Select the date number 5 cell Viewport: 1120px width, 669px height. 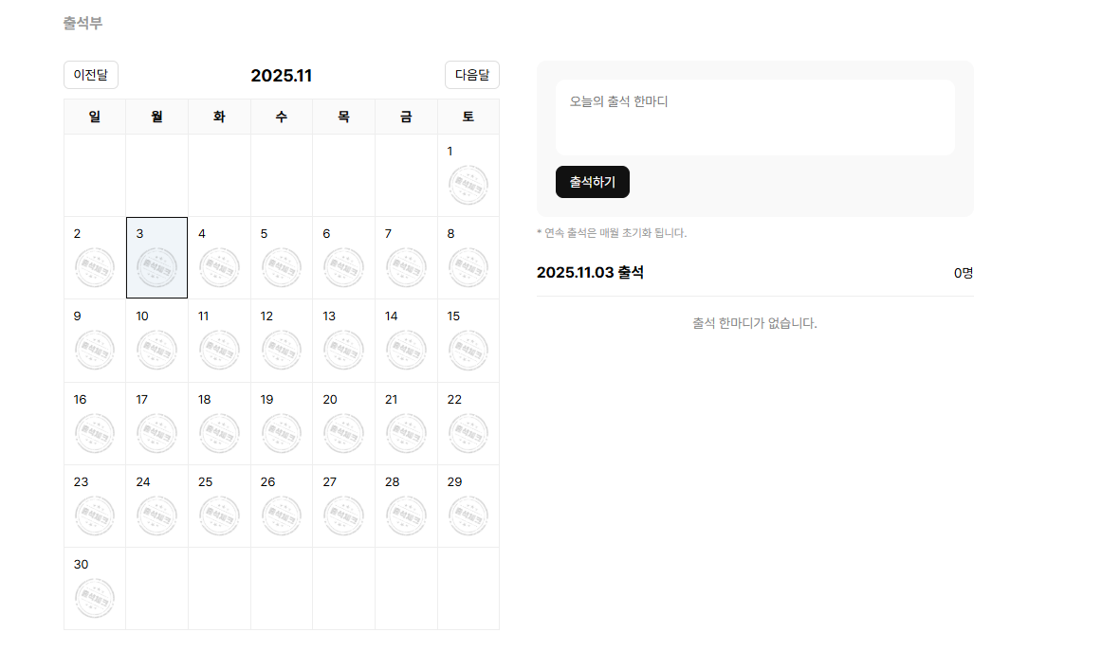[265, 234]
